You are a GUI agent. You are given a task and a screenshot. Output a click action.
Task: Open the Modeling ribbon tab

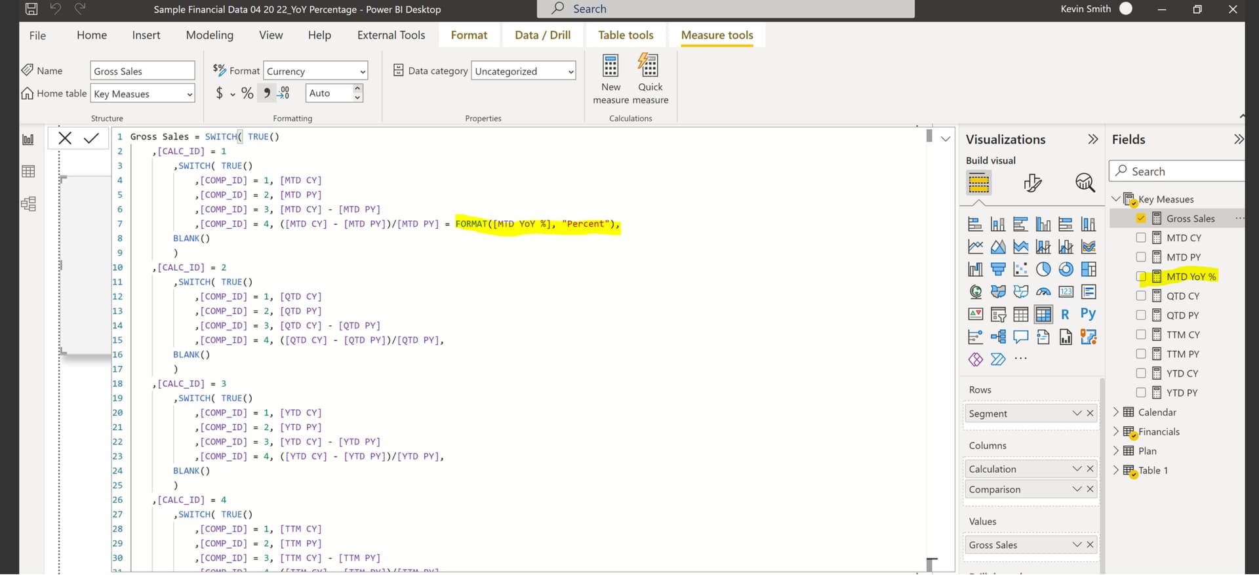coord(209,35)
